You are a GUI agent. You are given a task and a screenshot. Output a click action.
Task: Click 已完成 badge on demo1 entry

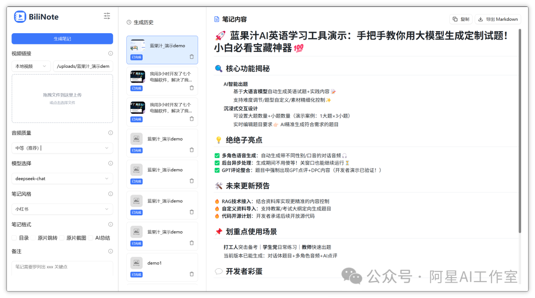coord(137,274)
